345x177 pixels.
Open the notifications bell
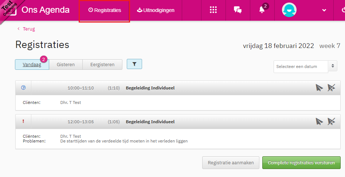pyautogui.click(x=262, y=10)
